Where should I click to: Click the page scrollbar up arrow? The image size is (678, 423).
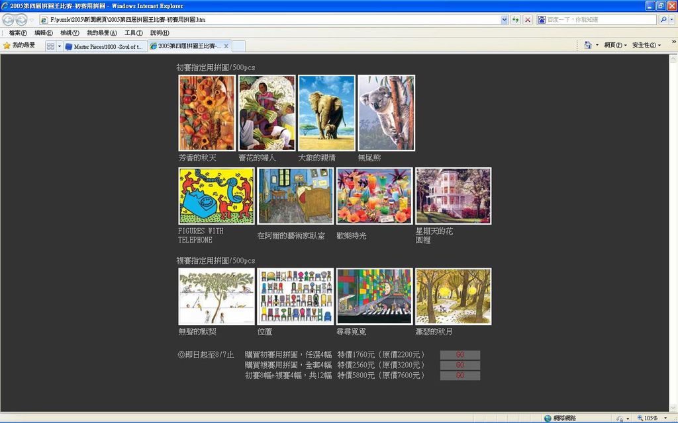(673, 59)
